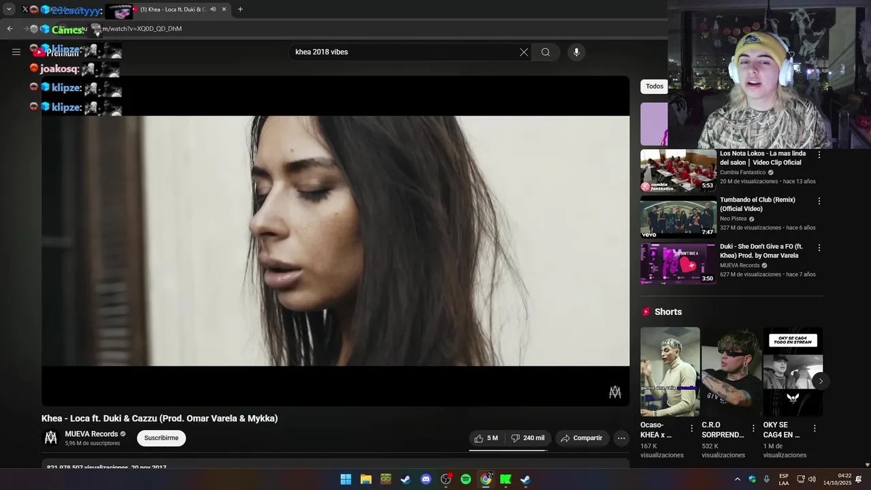Switch the ESP LAA input language
The image size is (871, 490).
[784, 479]
